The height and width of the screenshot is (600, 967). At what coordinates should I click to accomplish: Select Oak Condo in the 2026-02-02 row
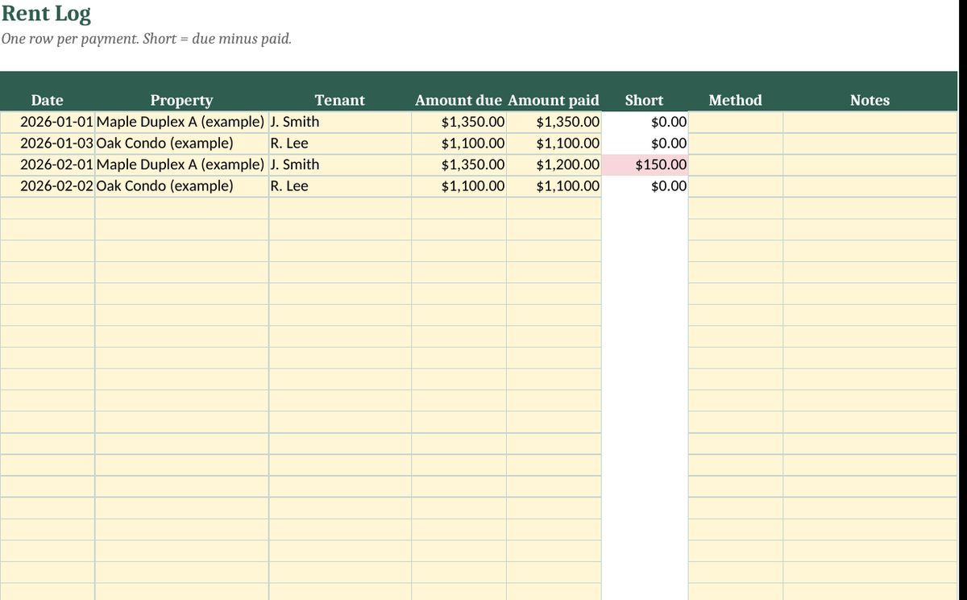click(x=182, y=186)
